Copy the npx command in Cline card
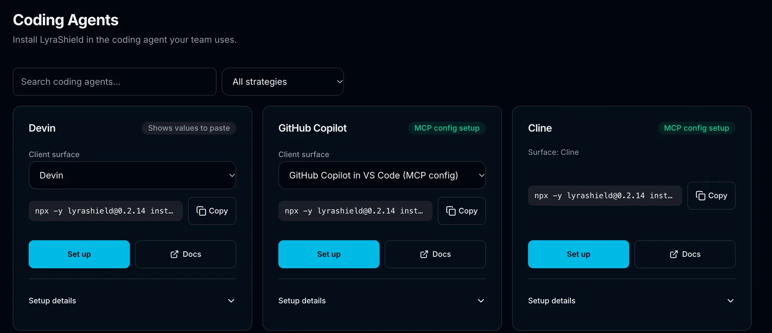The image size is (772, 333). coord(711,195)
